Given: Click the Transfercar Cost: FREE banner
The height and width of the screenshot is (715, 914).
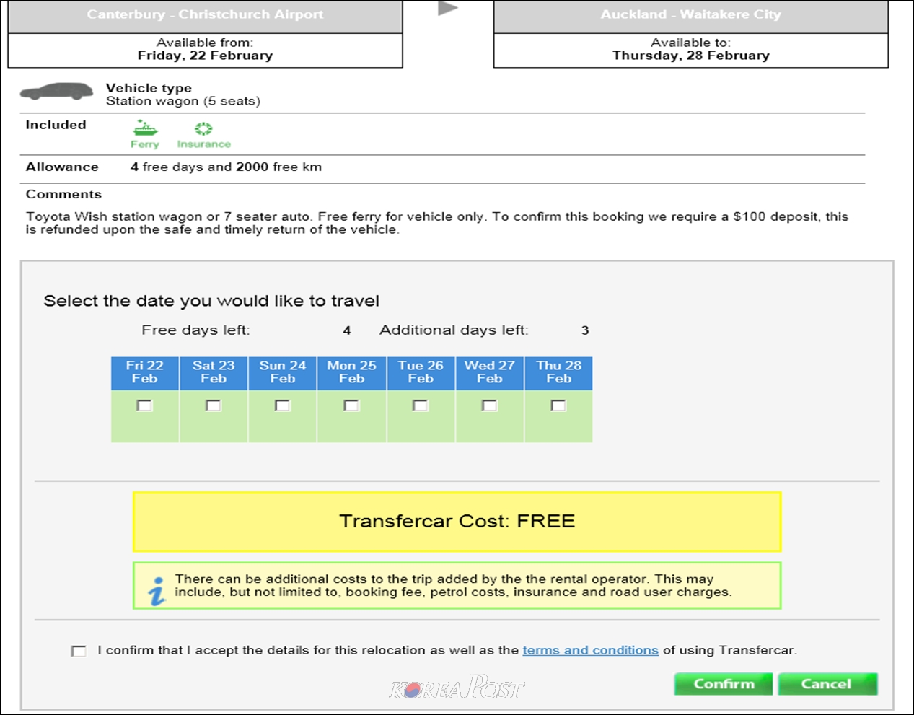Looking at the screenshot, I should click(x=457, y=522).
